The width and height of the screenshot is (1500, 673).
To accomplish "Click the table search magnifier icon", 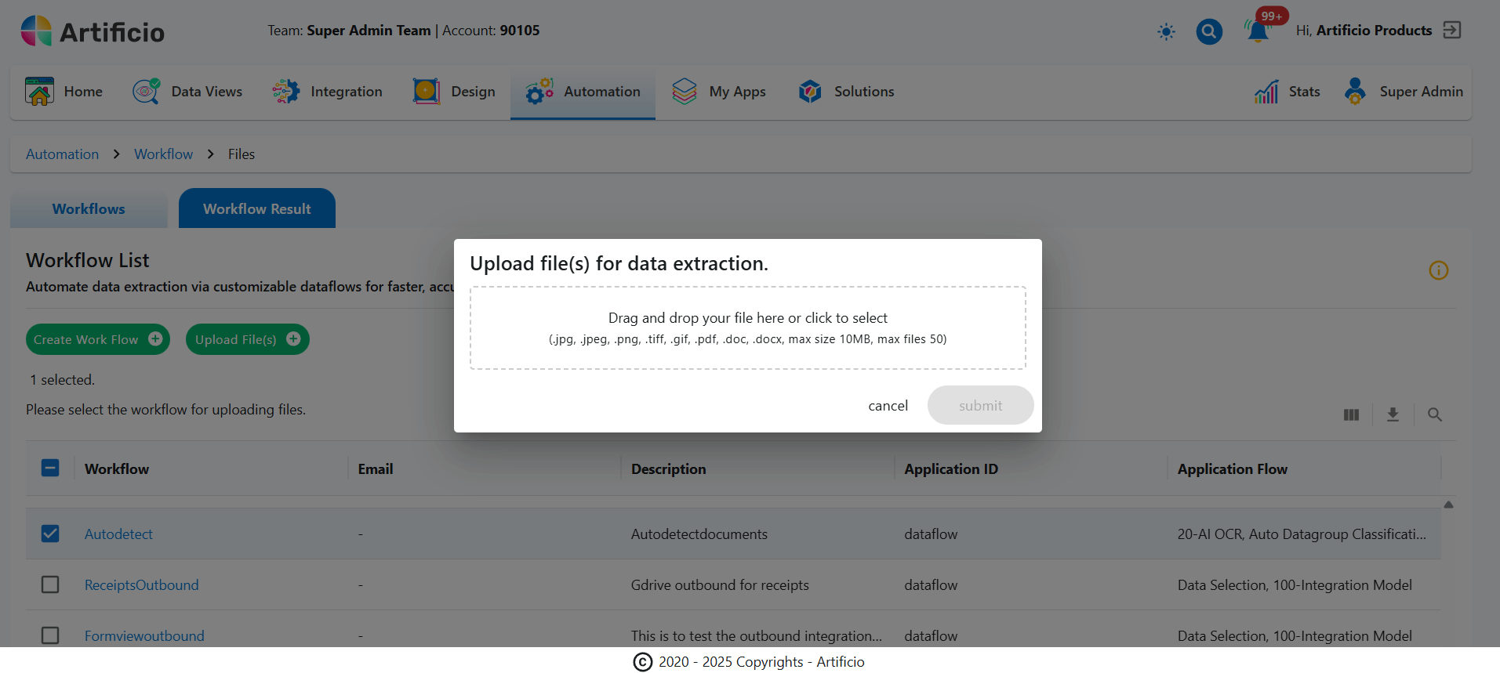I will coord(1434,415).
